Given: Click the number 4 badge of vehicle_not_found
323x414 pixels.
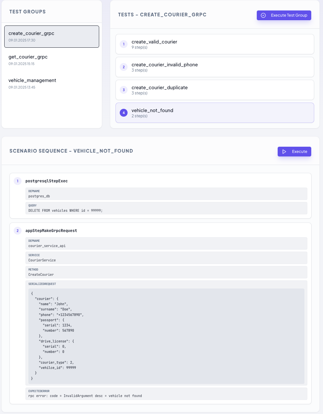Looking at the screenshot, I should click(124, 113).
